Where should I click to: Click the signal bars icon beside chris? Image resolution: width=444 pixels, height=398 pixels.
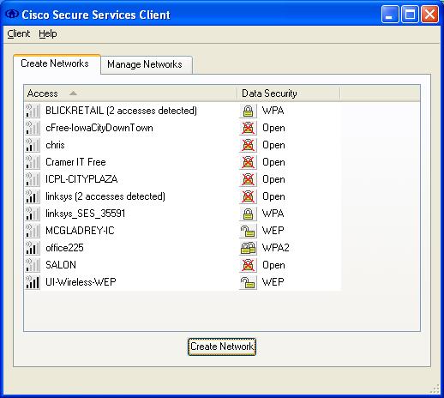tap(33, 145)
